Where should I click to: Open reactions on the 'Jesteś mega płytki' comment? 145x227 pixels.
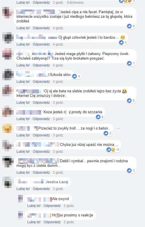click(131, 63)
